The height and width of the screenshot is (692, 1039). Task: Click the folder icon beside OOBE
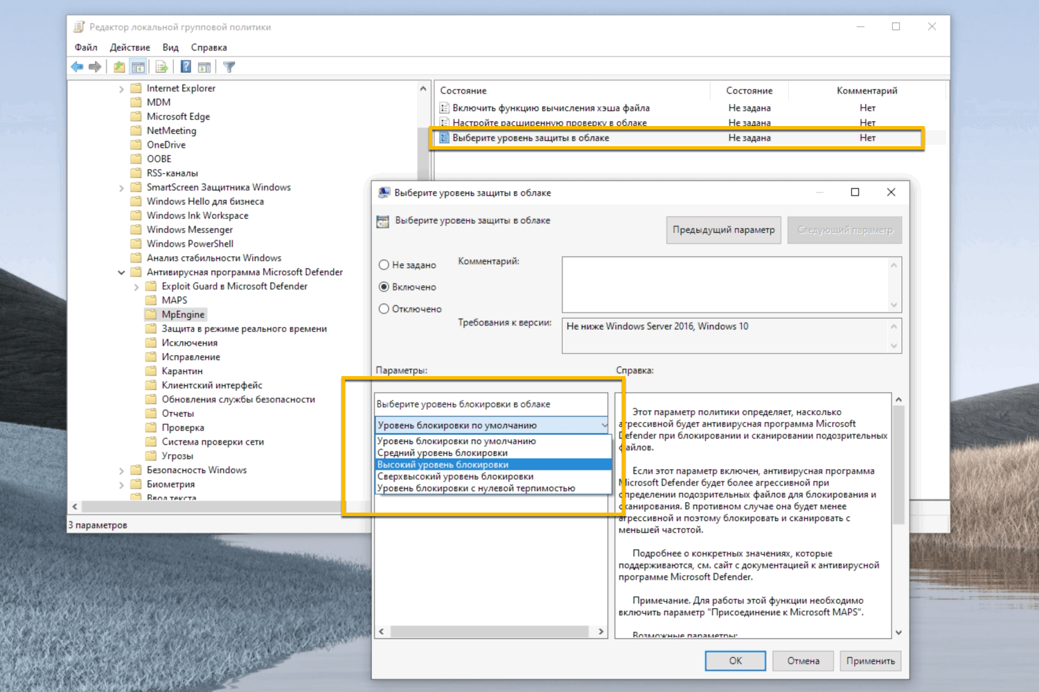136,159
